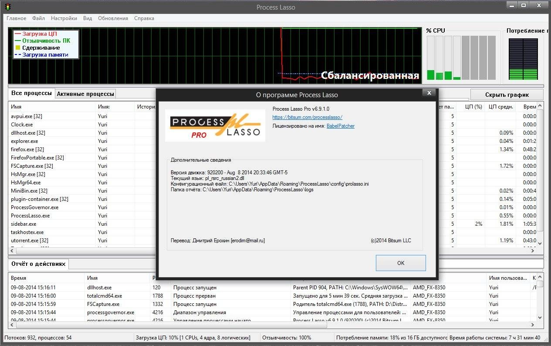Close the О программе Process Lasso dialog

tap(429, 93)
